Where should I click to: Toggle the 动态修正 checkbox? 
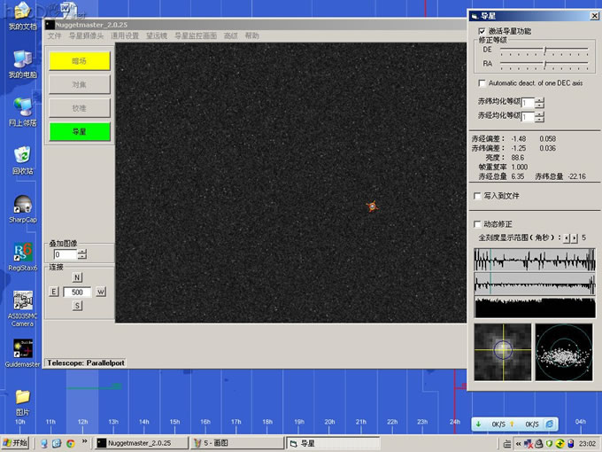click(x=479, y=224)
